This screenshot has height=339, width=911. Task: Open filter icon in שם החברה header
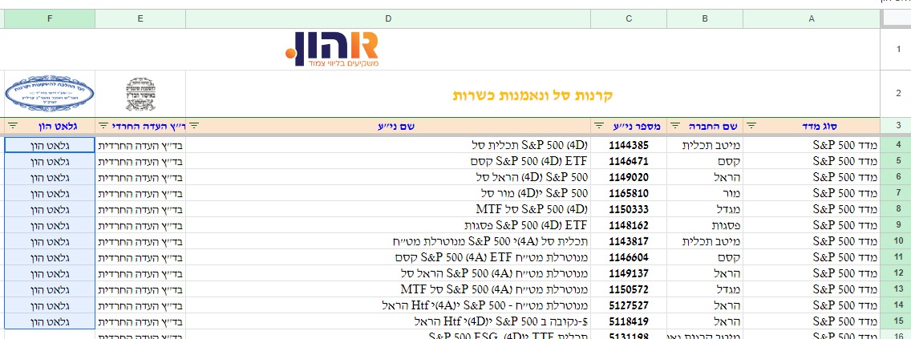pyautogui.click(x=676, y=125)
